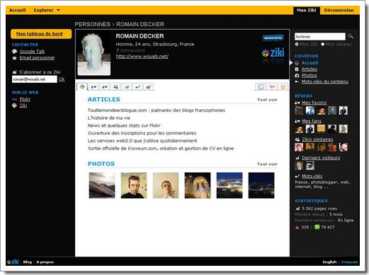This screenshot has height=275, width=369.
Task: Click the green icon next to 78 427
Action: 317,227
